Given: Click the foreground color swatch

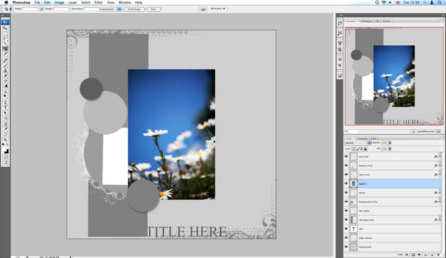Looking at the screenshot, I should point(3,150).
